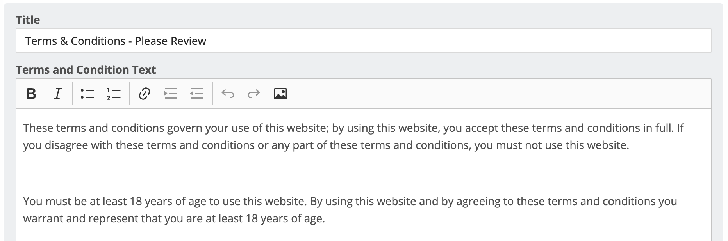Undo the last edit
Viewport: 728px width, 241px height.
click(228, 94)
